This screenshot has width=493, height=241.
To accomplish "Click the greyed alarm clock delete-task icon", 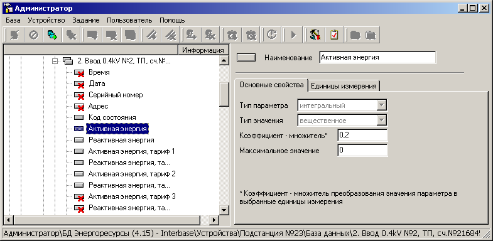I will 251,35.
